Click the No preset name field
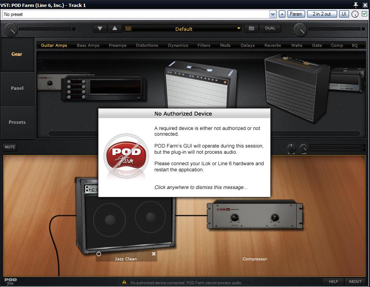The width and height of the screenshot is (370, 287). tap(136, 14)
